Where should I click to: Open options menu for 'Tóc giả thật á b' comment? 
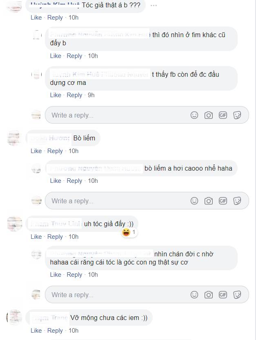point(154,6)
